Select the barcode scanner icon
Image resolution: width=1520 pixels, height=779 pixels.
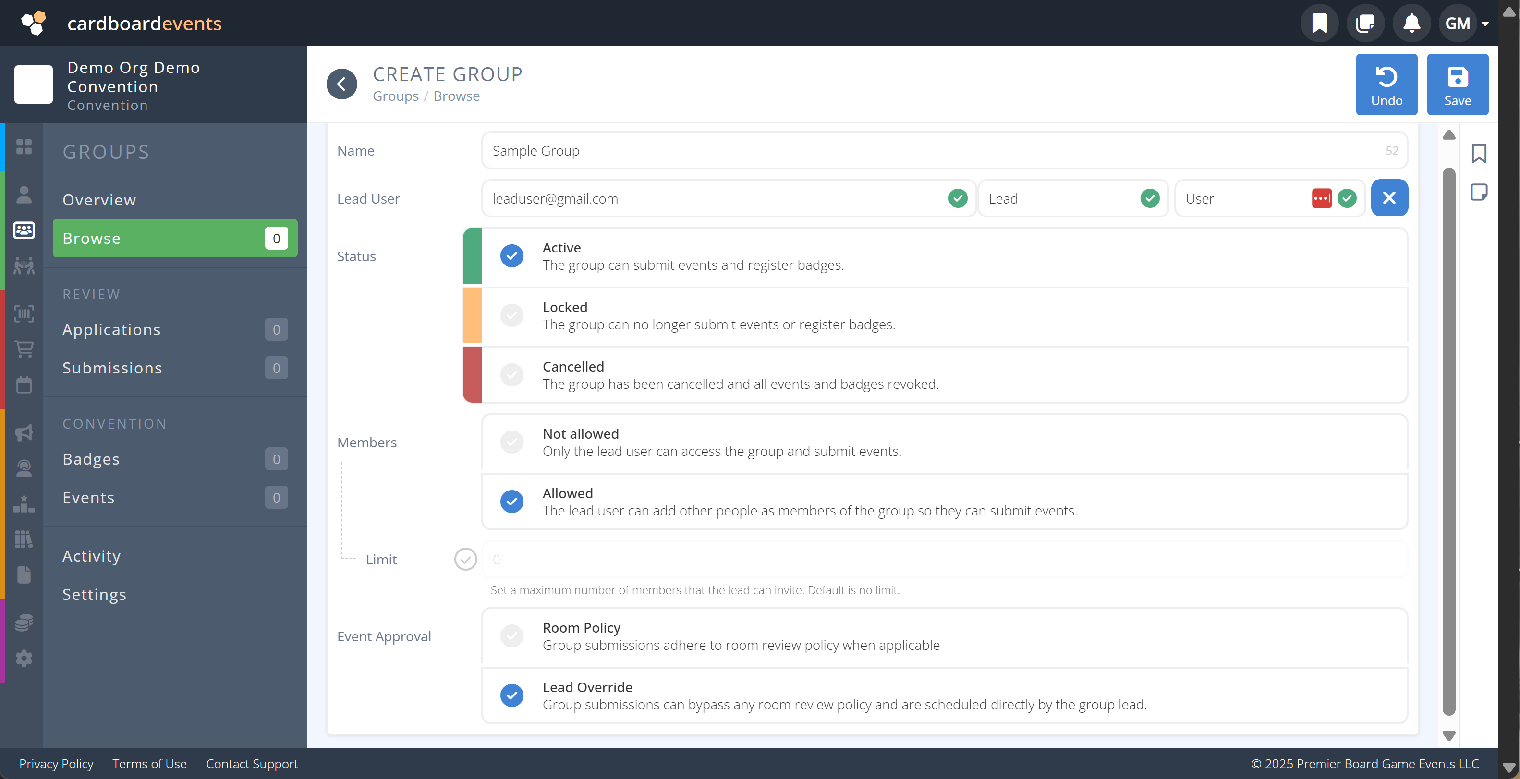click(24, 314)
